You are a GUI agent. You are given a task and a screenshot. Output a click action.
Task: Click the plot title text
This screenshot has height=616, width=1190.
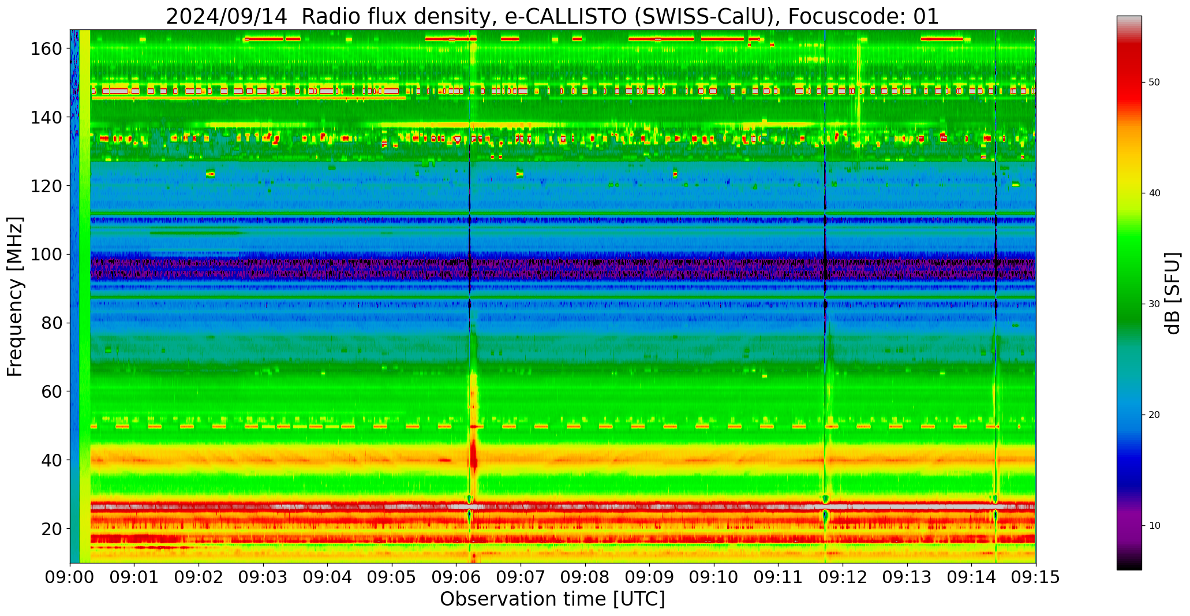[552, 16]
